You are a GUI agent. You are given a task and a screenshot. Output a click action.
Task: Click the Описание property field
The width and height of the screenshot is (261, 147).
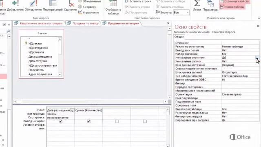pyautogui.click(x=240, y=43)
